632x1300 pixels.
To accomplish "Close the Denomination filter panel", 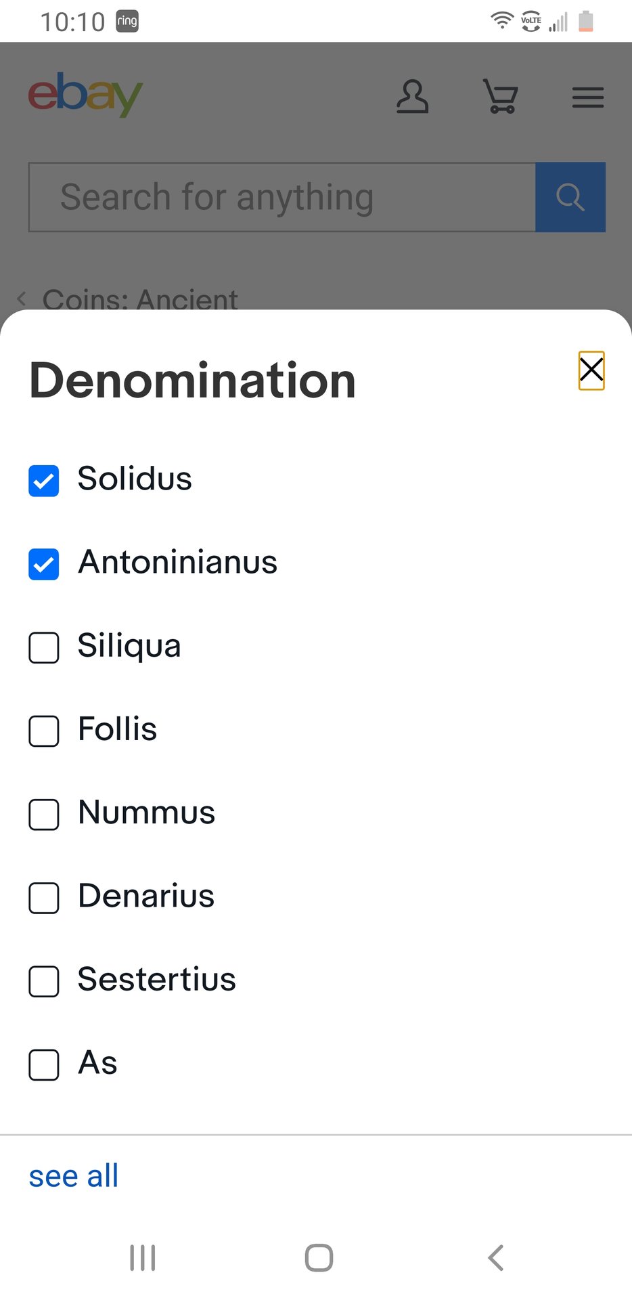I will [x=591, y=370].
